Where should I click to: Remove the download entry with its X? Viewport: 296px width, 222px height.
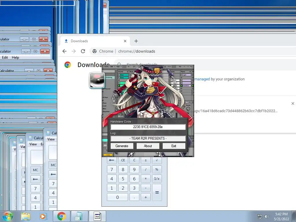[293, 103]
